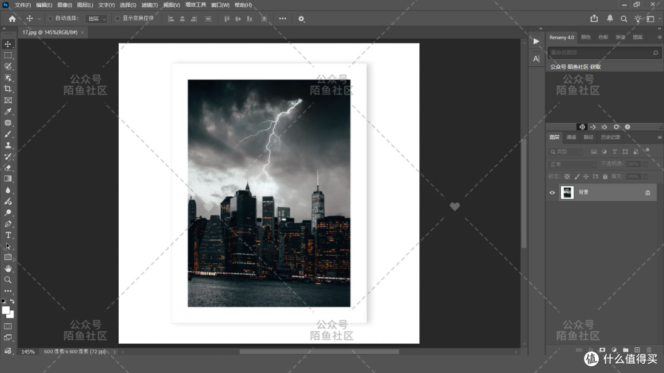Viewport: 664px width, 373px height.
Task: Switch to the 通道 tab
Action: pyautogui.click(x=571, y=137)
